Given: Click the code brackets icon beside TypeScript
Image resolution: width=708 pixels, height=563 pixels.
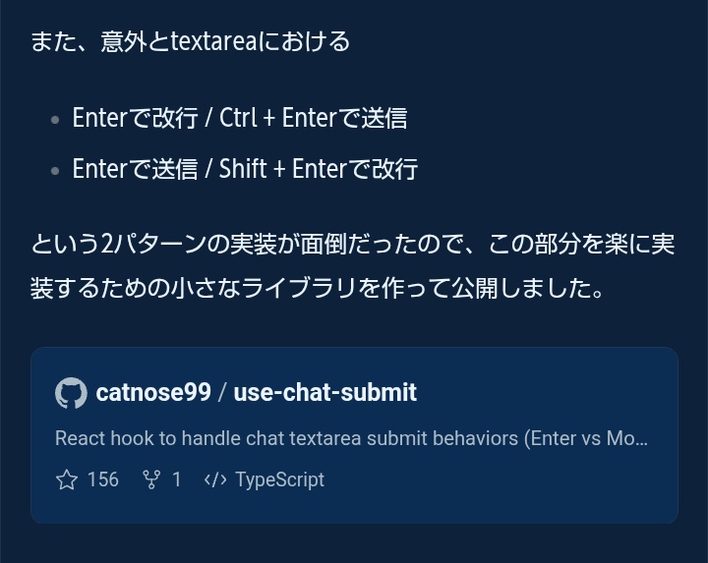Looking at the screenshot, I should [x=215, y=479].
